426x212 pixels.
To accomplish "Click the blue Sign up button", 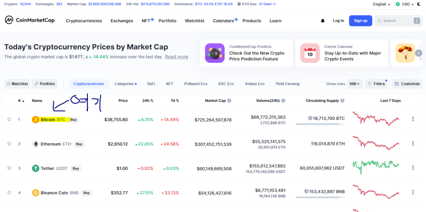I will click(x=361, y=21).
